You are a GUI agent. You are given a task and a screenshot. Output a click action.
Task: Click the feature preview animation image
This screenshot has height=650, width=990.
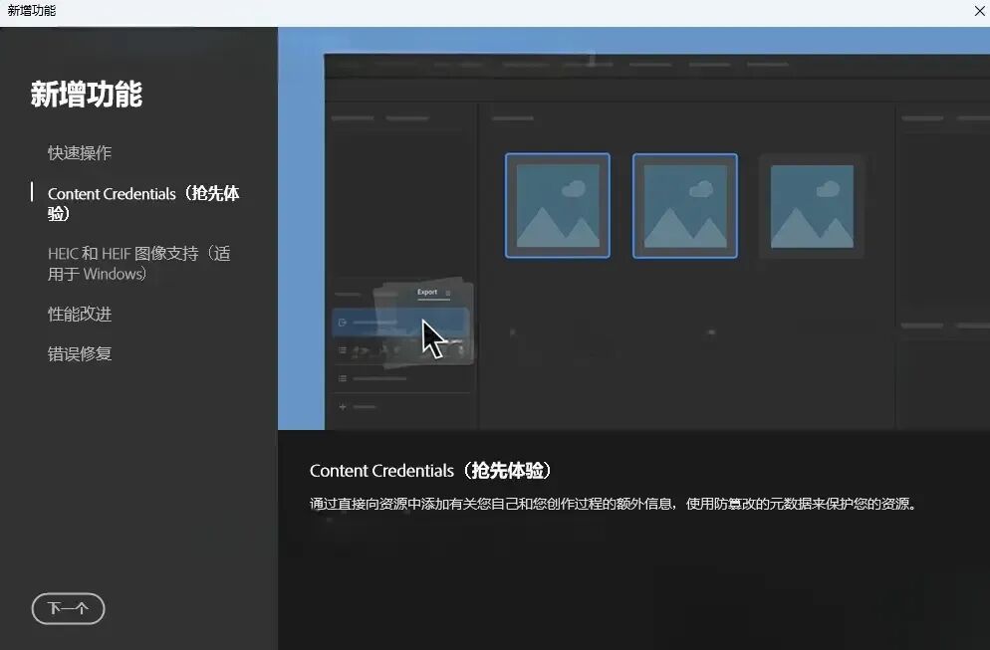pyautogui.click(x=633, y=229)
